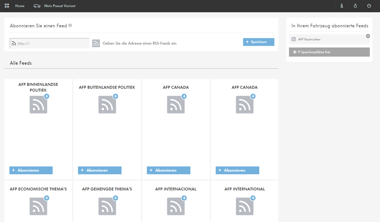380x222 pixels.
Task: Toggle the plus badge on AFP BINNENLANDSE POLITIEK
Action: 47,96
